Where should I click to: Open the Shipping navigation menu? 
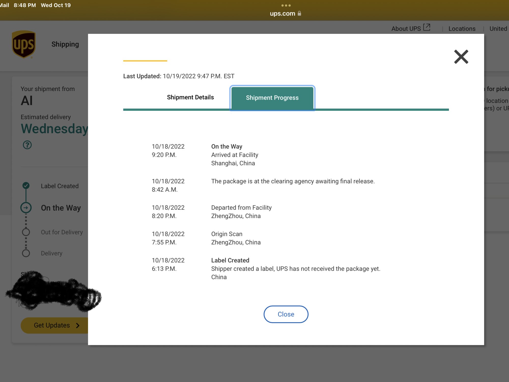click(65, 44)
